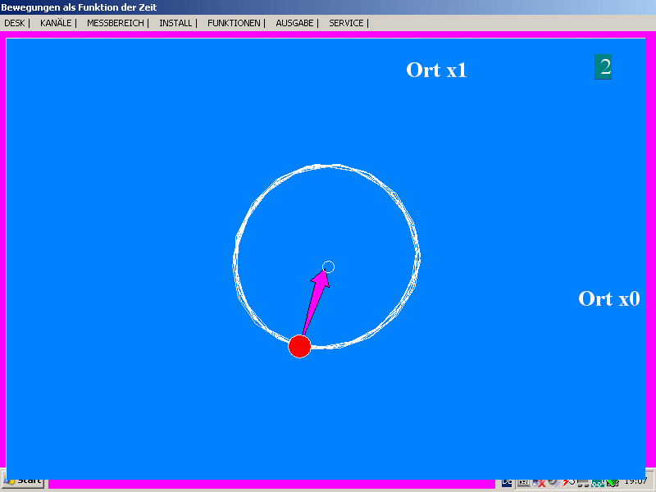
Task: Click the speaker volume tray icon
Action: 554,483
